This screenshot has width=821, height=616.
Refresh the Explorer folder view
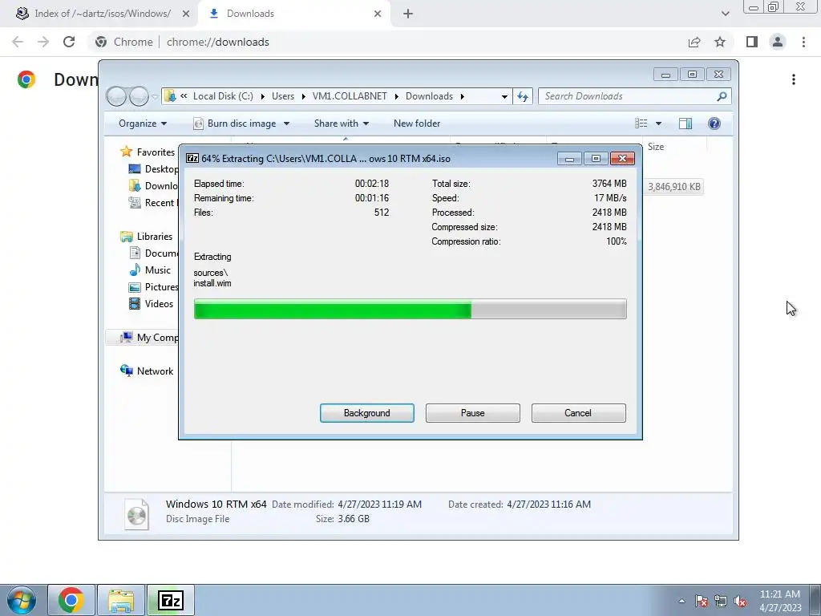[523, 96]
